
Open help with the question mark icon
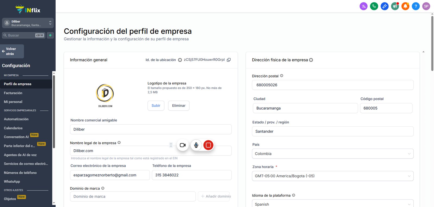pyautogui.click(x=416, y=6)
